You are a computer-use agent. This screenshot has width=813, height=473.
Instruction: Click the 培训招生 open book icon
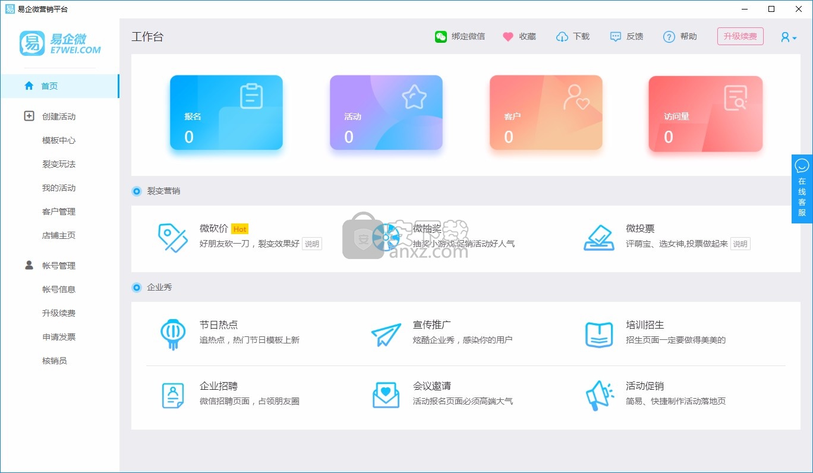tap(598, 335)
